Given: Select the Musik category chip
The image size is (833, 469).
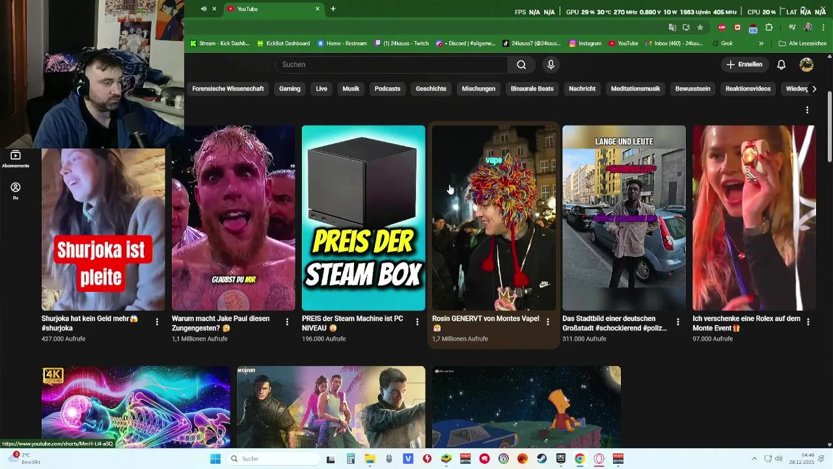Looking at the screenshot, I should (x=351, y=89).
